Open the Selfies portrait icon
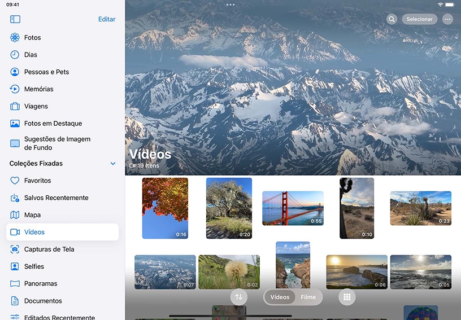The image size is (461, 320). 15,266
